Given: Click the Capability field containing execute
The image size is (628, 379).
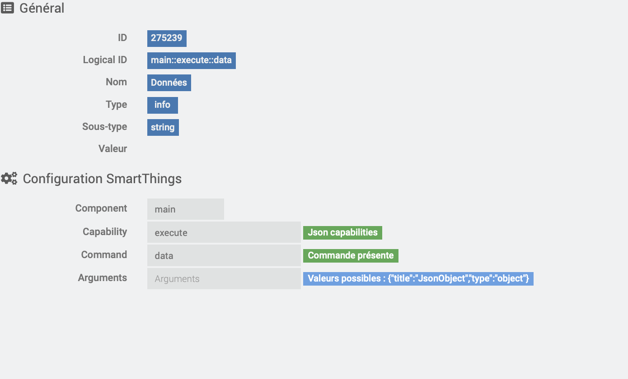Looking at the screenshot, I should click(x=224, y=232).
